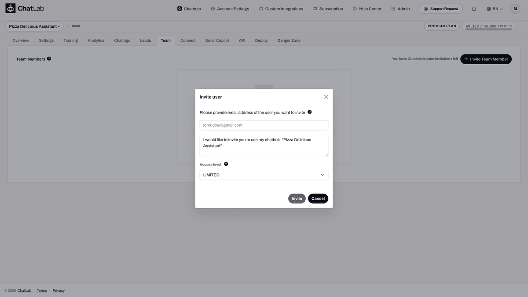Select the Team tab
This screenshot has height=297, width=528.
tap(165, 40)
